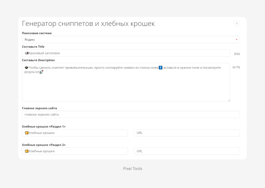Click the rocket emoji after результат
Screen dimensions: 265x188
tap(41, 72)
